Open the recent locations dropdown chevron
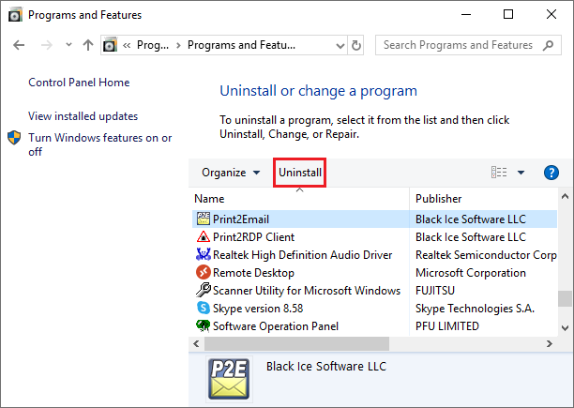574x408 pixels. click(68, 45)
